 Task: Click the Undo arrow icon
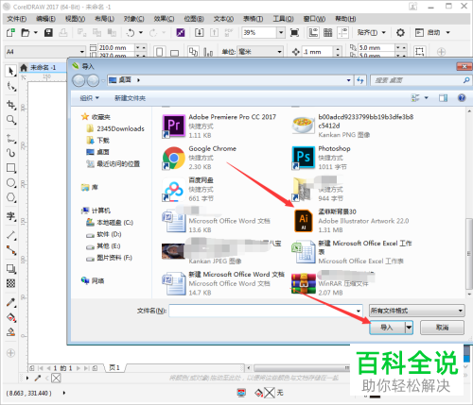[x=131, y=32]
